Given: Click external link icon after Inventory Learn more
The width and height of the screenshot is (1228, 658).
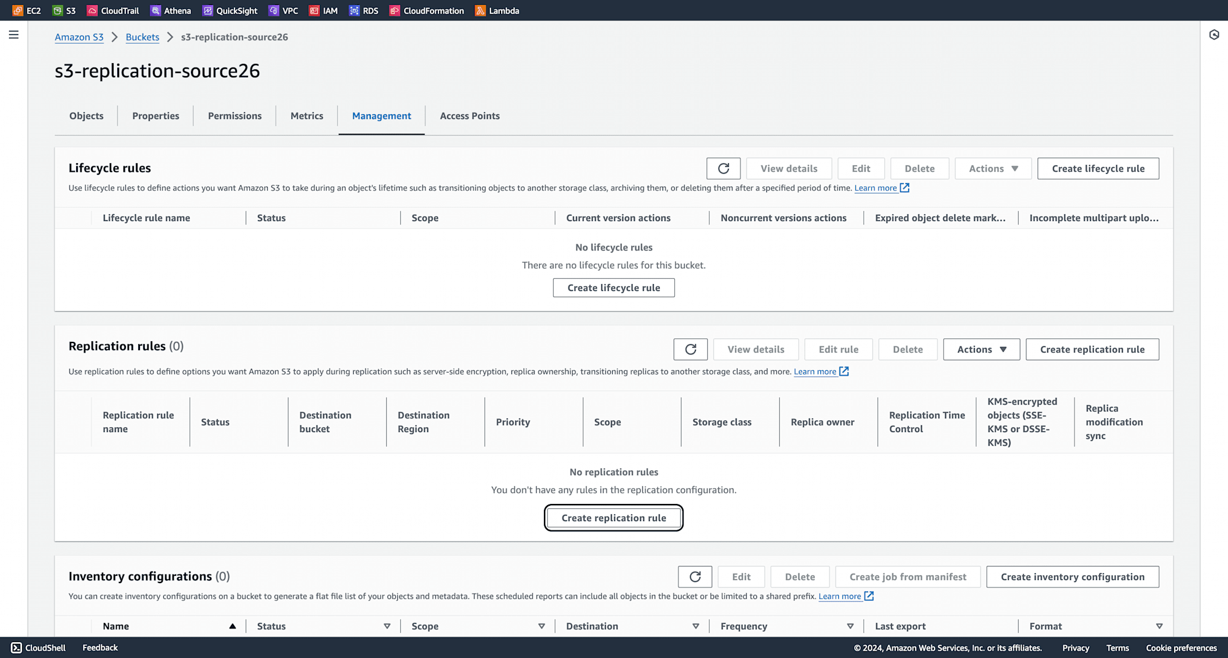Looking at the screenshot, I should click(869, 596).
